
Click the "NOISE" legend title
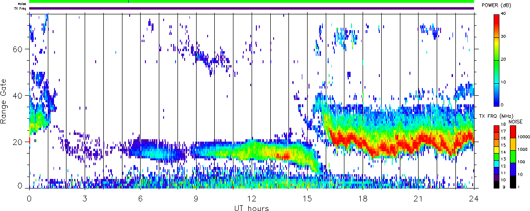pyautogui.click(x=516, y=121)
